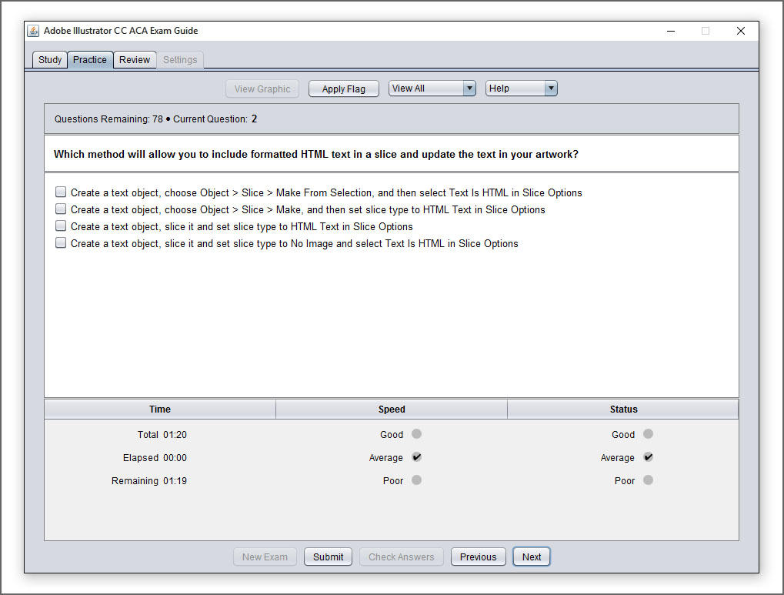Viewport: 784px width, 595px height.
Task: Check the Make From Selection answer option
Action: tap(61, 192)
